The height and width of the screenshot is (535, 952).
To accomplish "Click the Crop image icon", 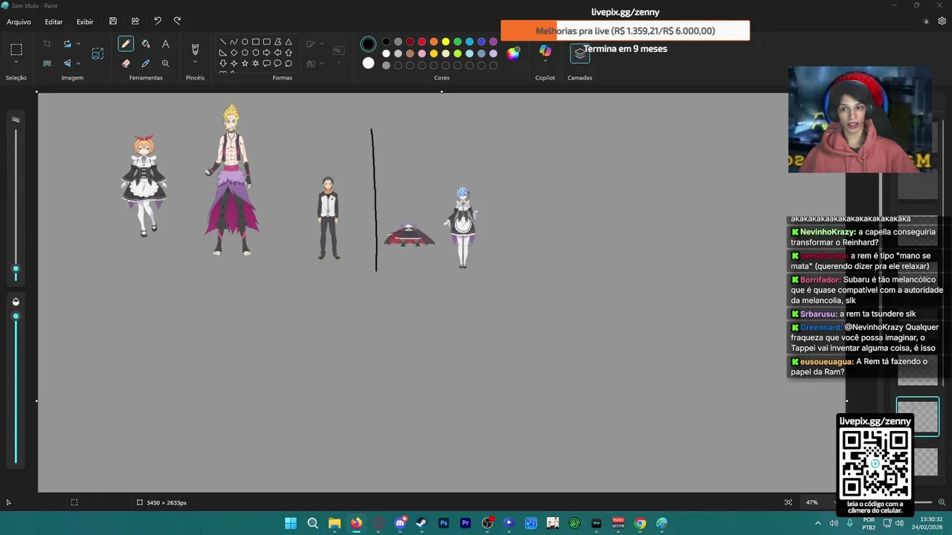I will click(x=47, y=44).
